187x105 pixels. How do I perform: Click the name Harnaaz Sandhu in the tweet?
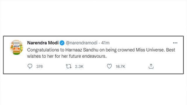tap(82, 50)
